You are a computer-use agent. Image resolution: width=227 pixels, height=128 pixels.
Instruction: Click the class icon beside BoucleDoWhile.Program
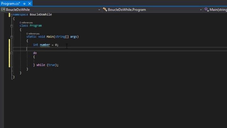tap(105, 10)
